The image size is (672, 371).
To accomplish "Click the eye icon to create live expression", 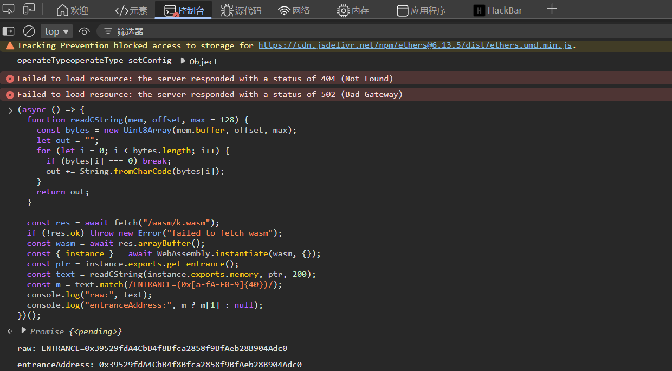I will [84, 31].
